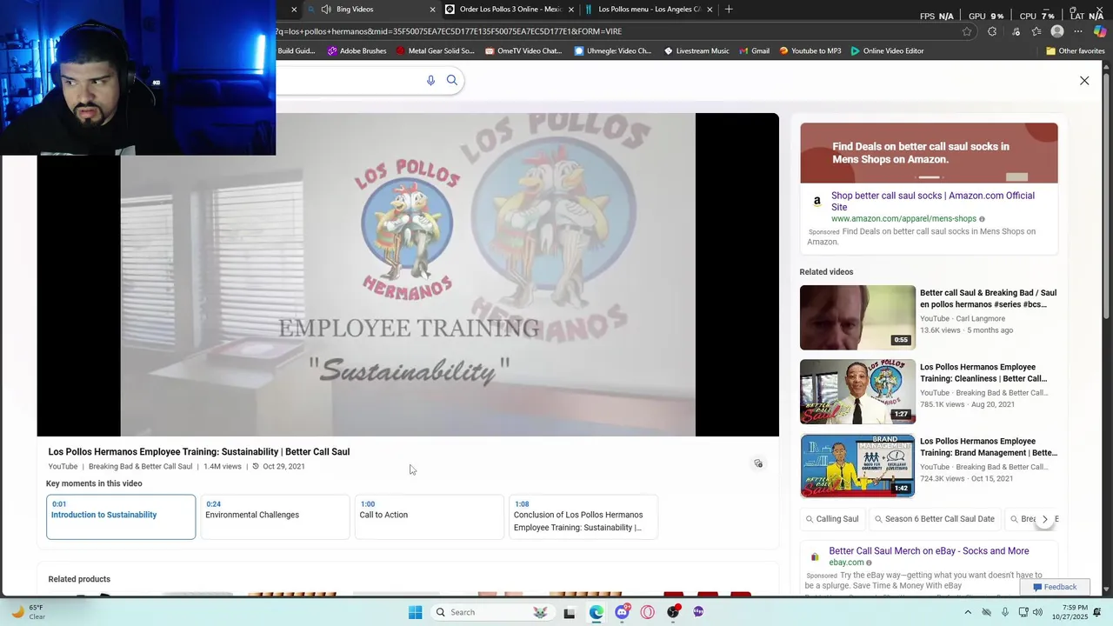Open Amazon better call saul socks banner
Viewport: 1113px width, 626px height.
[x=929, y=153]
